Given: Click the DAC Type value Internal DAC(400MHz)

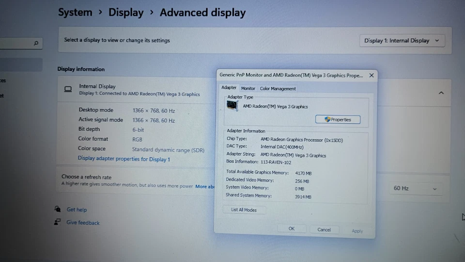Looking at the screenshot, I should click(x=282, y=147).
